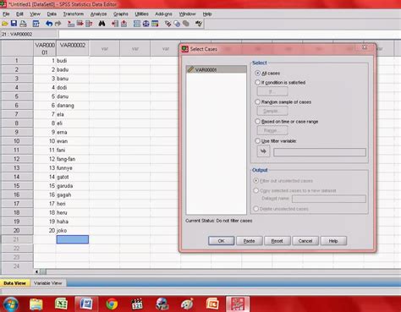Viewport: 401px width, 312px height.
Task: Cancel the Select Cases dialog
Action: pos(305,241)
